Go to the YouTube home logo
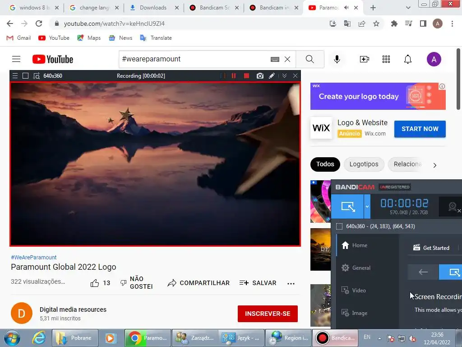 [53, 59]
